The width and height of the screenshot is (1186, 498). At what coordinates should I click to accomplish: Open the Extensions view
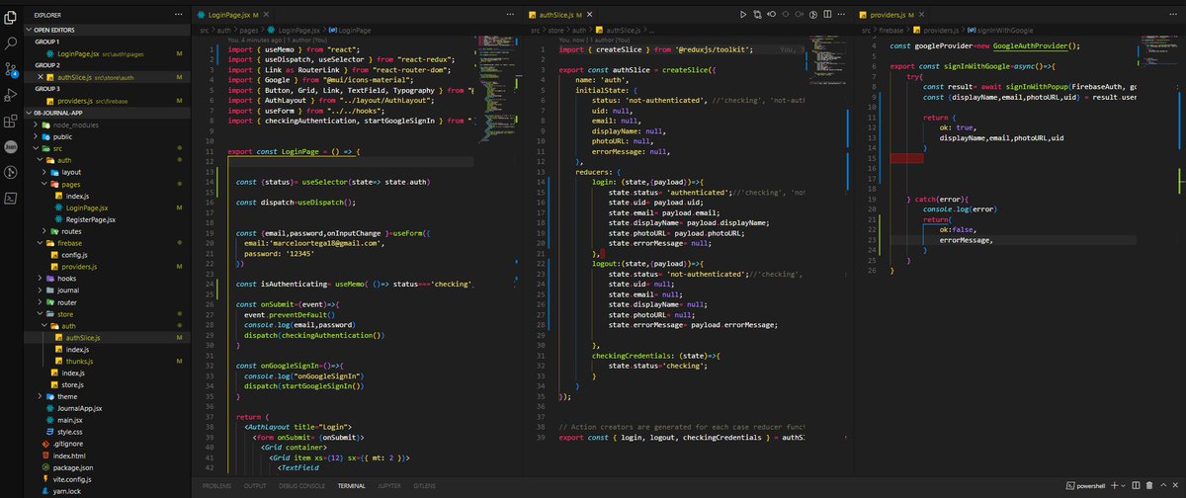click(11, 121)
